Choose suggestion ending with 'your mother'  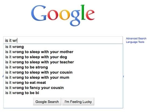click(x=63, y=52)
